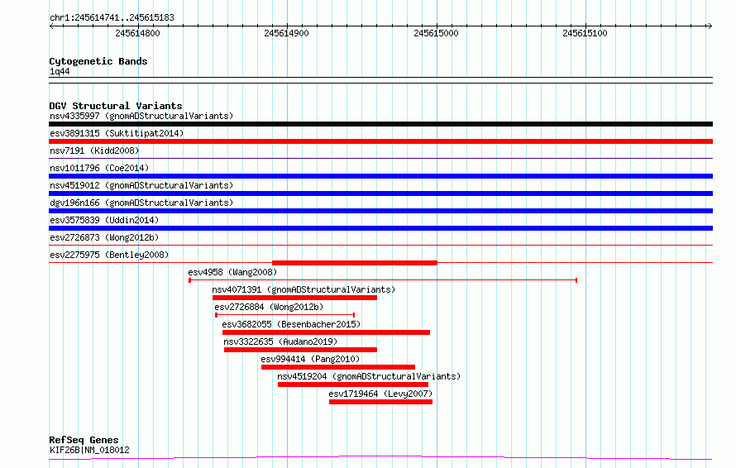Click the blue bar under esv3575839
This screenshot has width=736, height=468.
click(380, 228)
